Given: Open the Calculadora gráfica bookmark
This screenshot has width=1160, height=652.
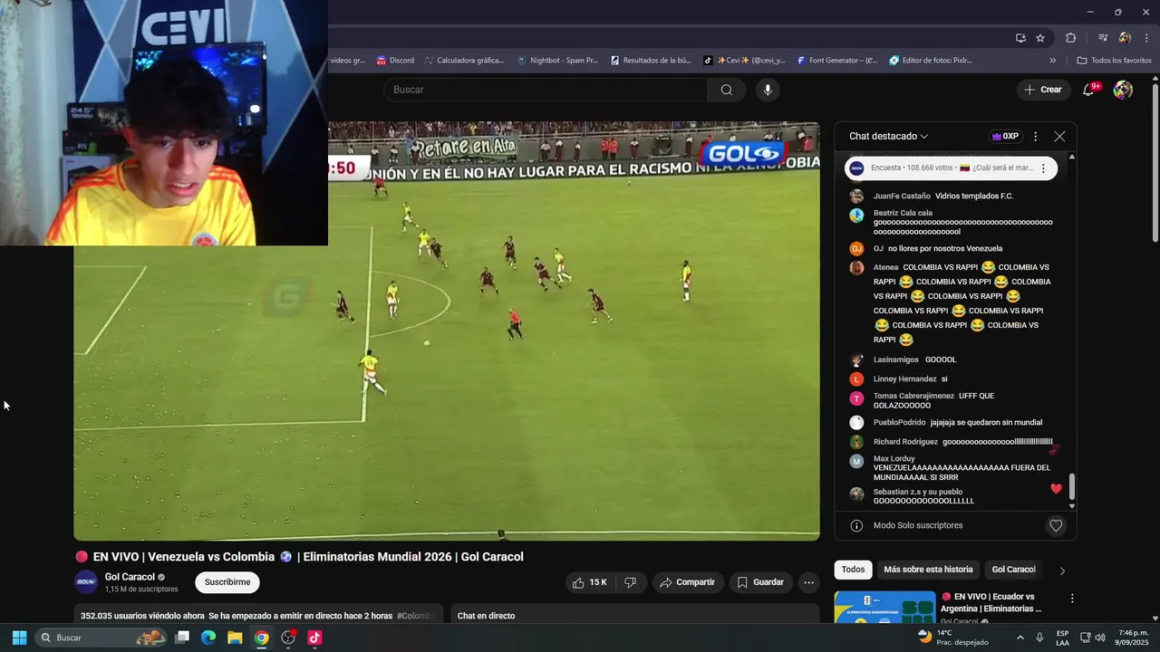Looking at the screenshot, I should [463, 61].
